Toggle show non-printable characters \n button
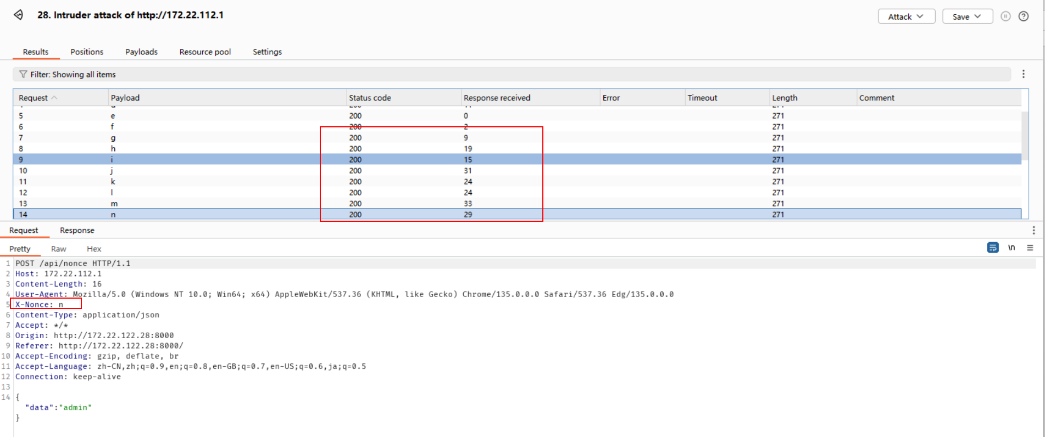This screenshot has height=437, width=1045. 1011,248
